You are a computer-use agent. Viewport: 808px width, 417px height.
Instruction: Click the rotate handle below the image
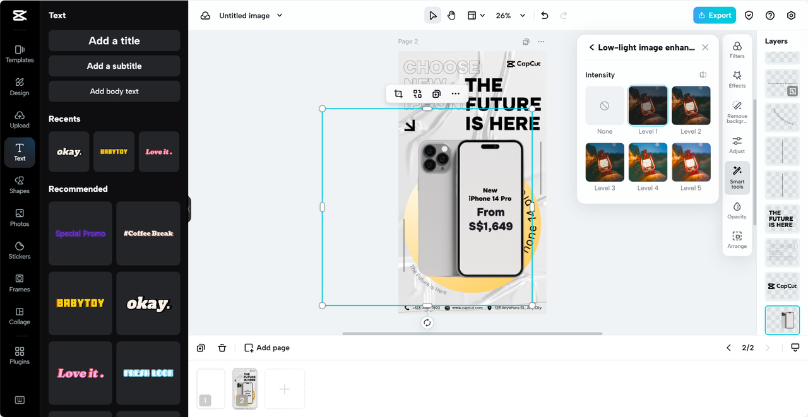(x=427, y=322)
